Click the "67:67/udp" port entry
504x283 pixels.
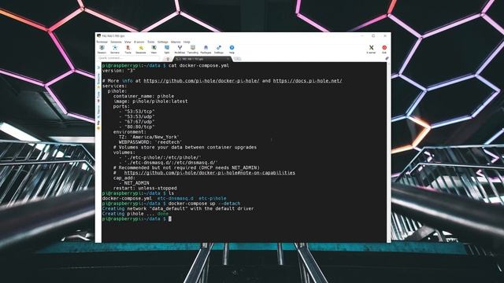pyautogui.click(x=139, y=122)
